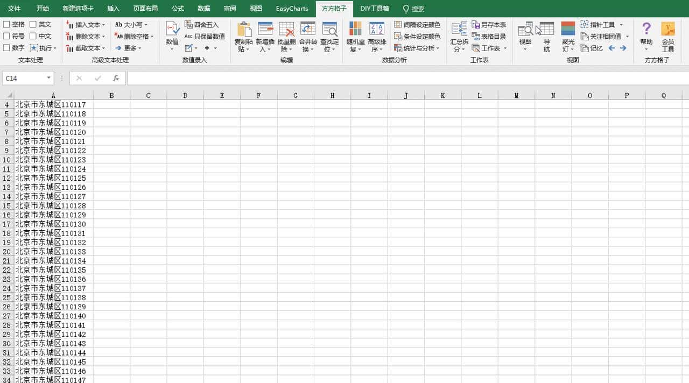Select cell A10 containing 北京市东城区110123

[52, 160]
